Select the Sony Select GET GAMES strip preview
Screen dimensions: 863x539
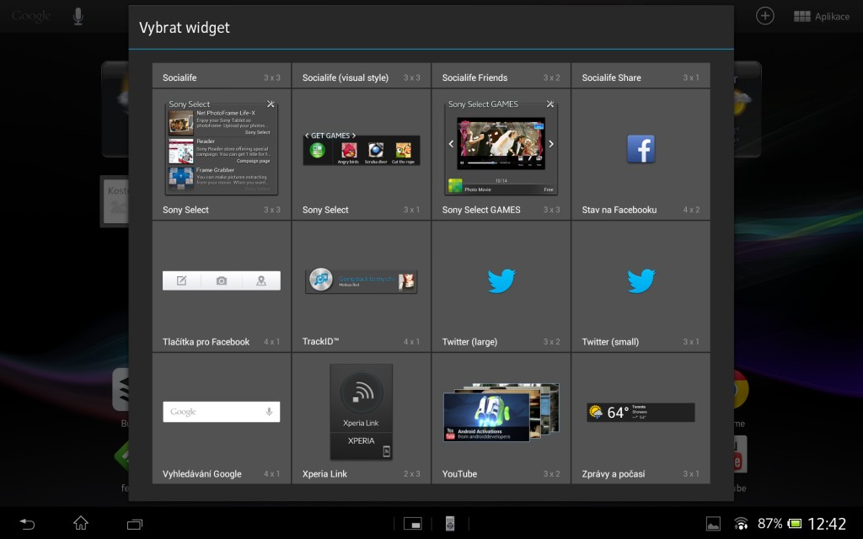(x=361, y=148)
